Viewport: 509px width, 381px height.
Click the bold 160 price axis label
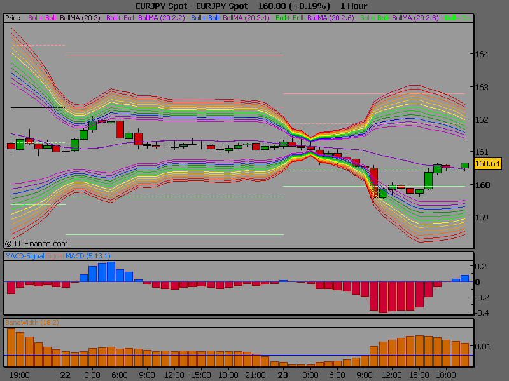pyautogui.click(x=482, y=185)
